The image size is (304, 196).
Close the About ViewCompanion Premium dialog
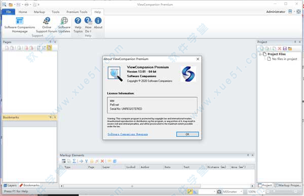tap(198, 59)
